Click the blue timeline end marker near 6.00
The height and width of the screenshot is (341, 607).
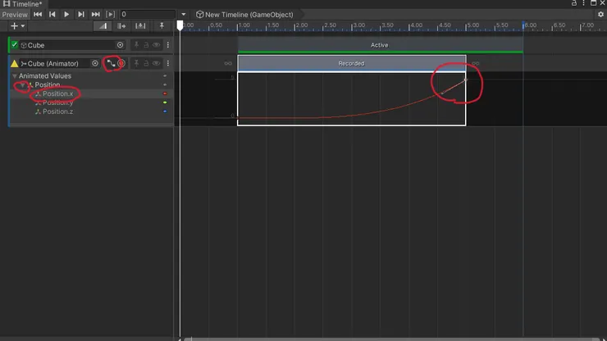[523, 25]
